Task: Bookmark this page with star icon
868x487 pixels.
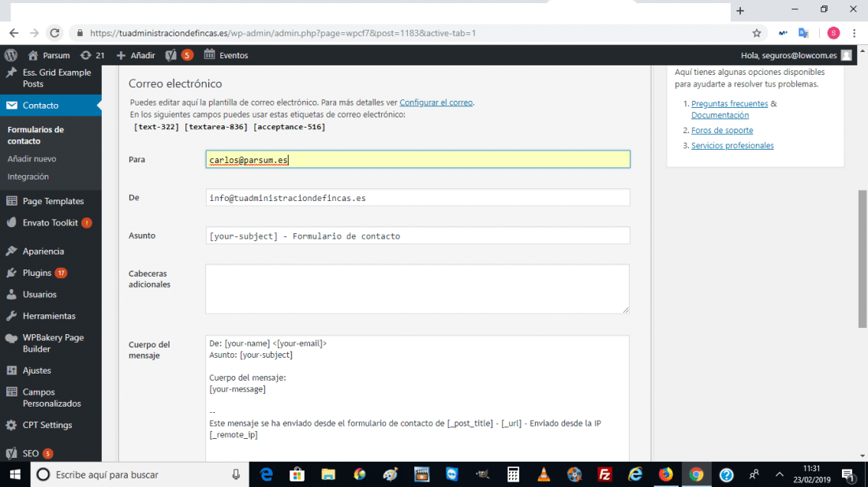Action: click(757, 33)
